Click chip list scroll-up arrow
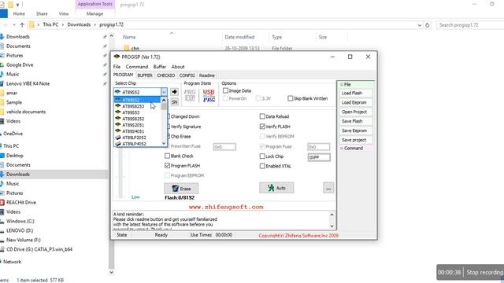The width and height of the screenshot is (504, 283). 164,100
